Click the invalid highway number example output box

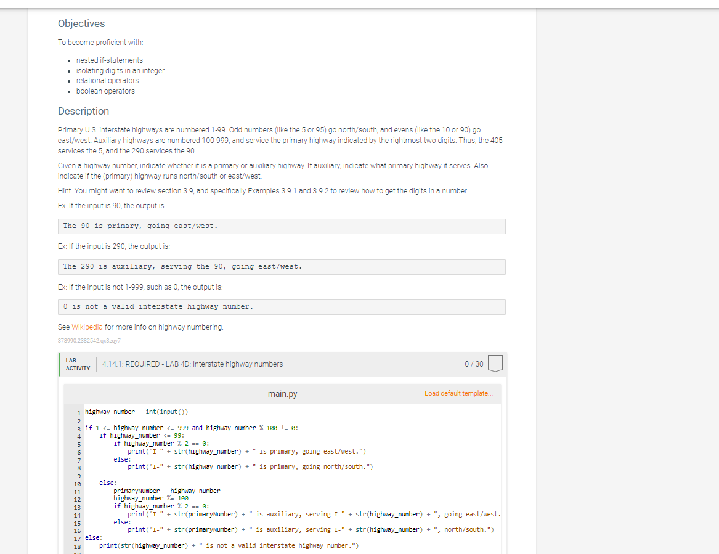[x=281, y=306]
